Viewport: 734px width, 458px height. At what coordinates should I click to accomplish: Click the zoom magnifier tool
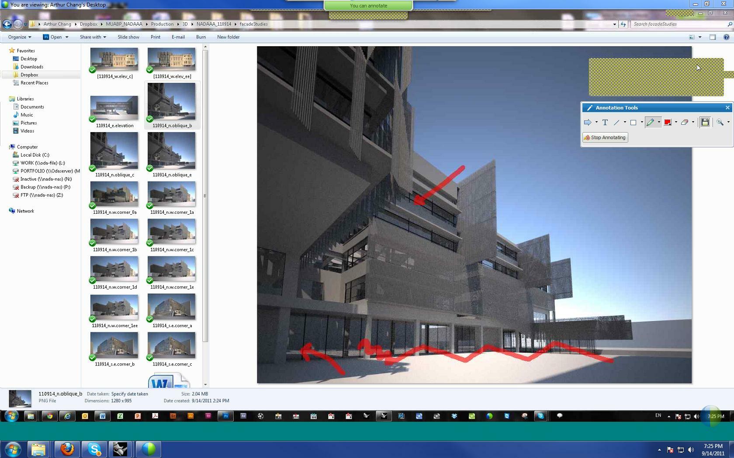[720, 123]
